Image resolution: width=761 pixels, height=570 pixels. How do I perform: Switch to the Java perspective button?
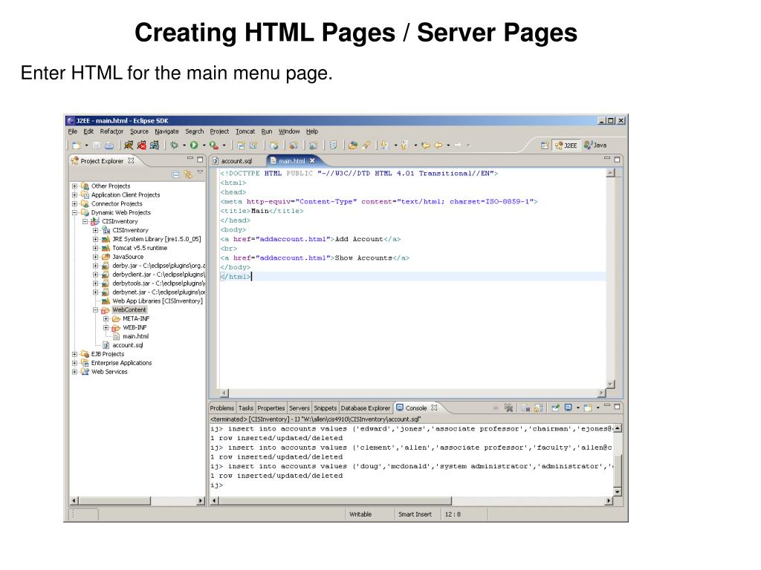[595, 145]
